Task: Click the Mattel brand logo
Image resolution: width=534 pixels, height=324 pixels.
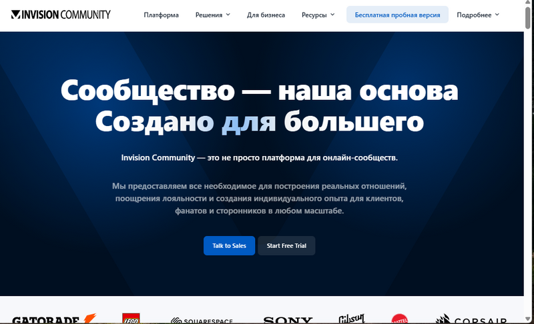Action: [x=399, y=319]
